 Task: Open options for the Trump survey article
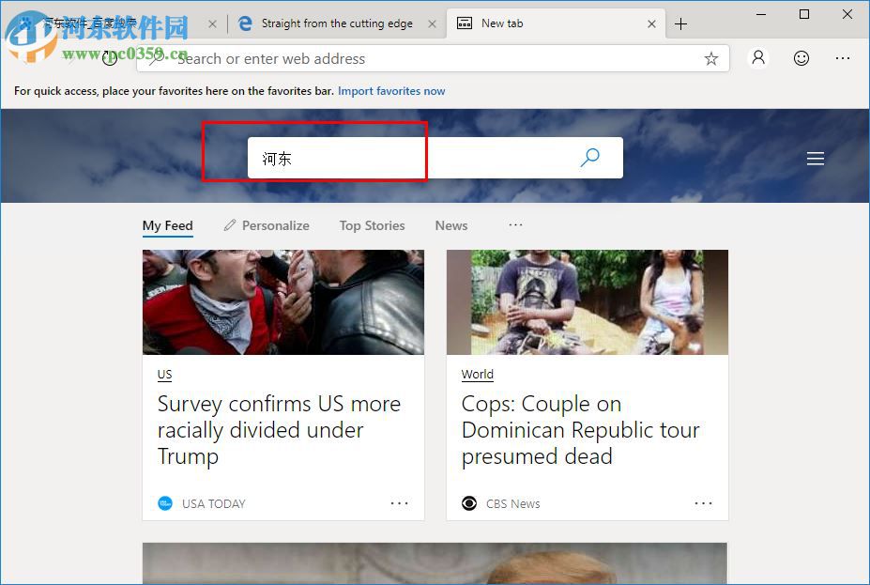pos(400,503)
